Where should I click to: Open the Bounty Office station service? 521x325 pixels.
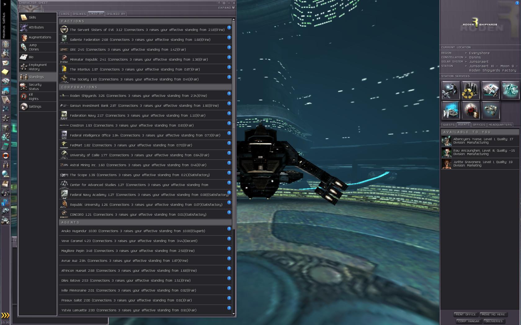tap(470, 110)
